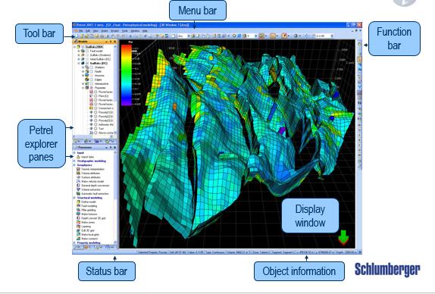Toggle the Edges checkbox in the Models tree
The image size is (435, 294).
pyautogui.click(x=92, y=80)
